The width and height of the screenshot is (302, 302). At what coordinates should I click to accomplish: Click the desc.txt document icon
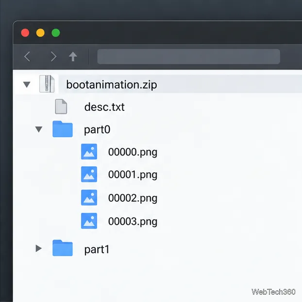[61, 107]
